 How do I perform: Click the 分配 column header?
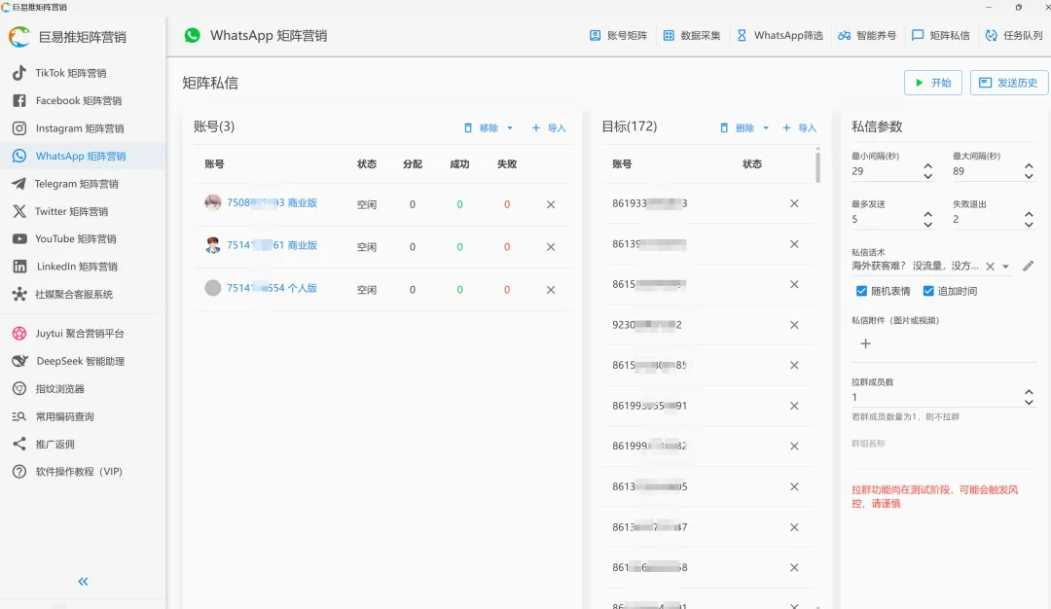[413, 164]
